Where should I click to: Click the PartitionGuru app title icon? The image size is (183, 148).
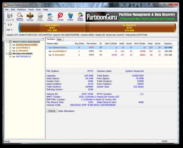click(5, 5)
